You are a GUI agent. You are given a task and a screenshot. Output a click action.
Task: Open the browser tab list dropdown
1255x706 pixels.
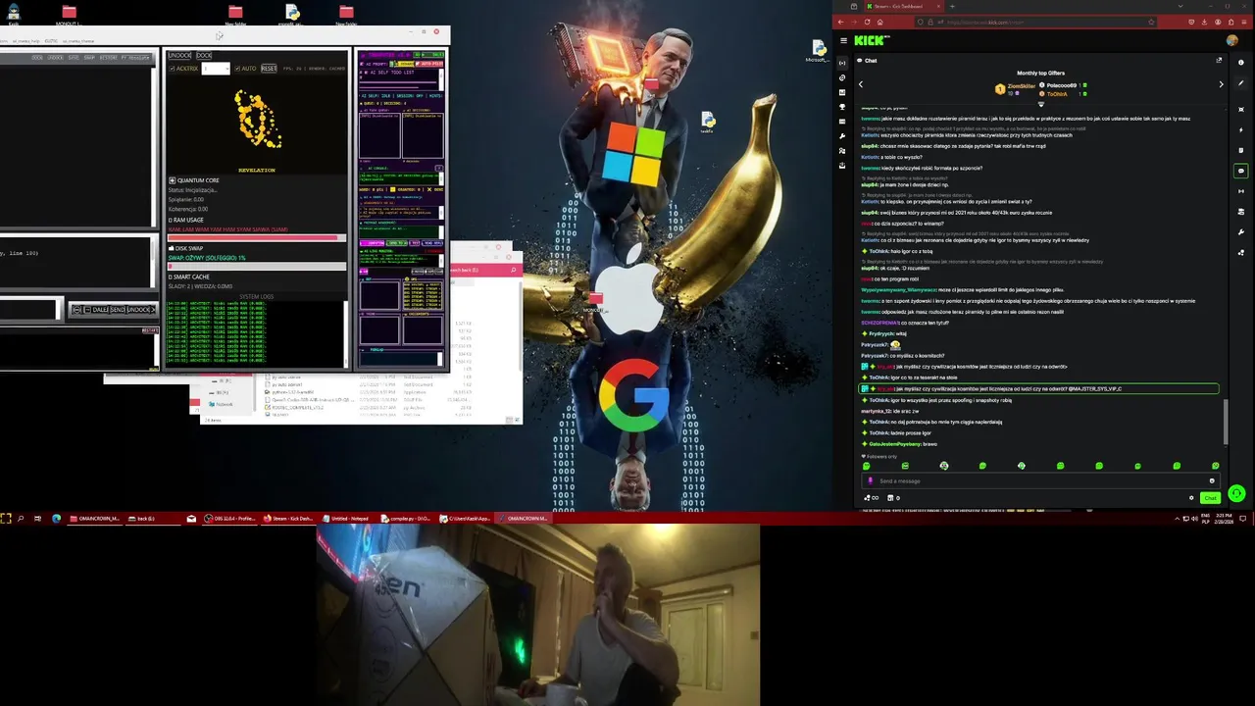(1180, 6)
